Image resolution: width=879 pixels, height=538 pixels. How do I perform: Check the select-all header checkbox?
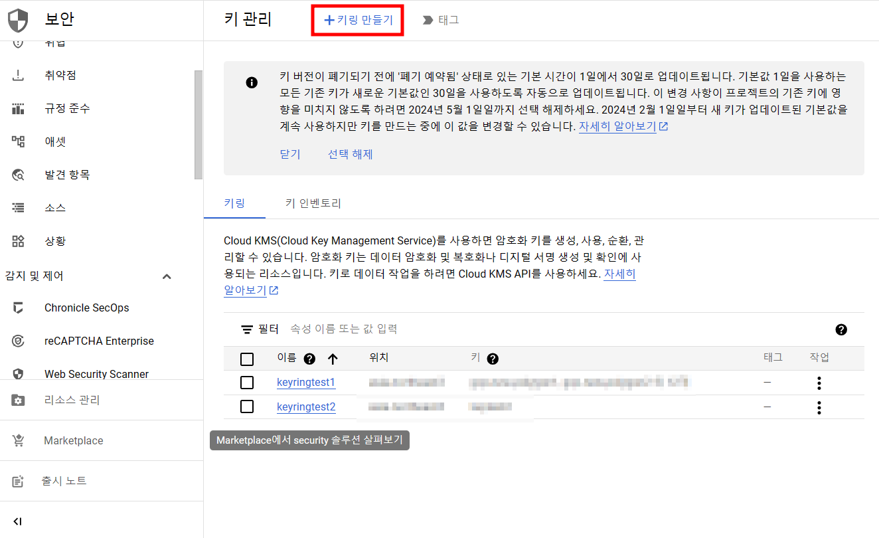point(247,359)
